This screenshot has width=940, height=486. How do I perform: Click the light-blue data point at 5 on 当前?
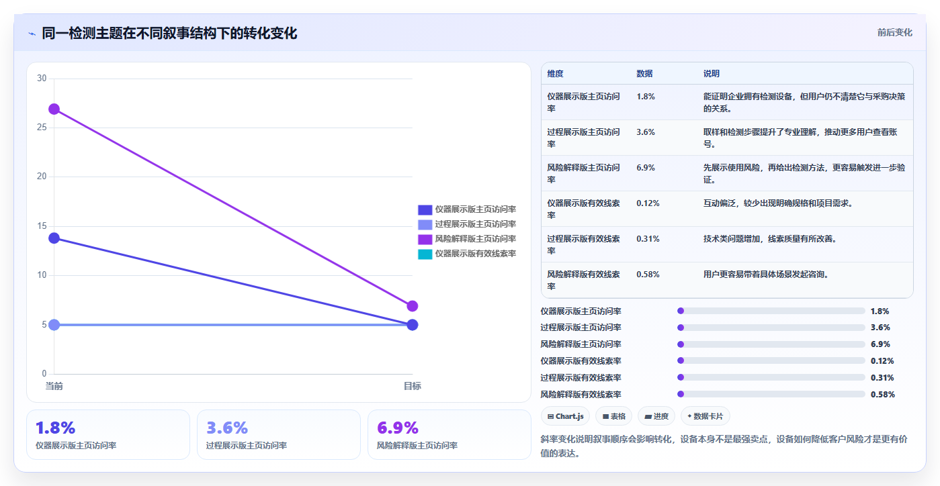54,325
